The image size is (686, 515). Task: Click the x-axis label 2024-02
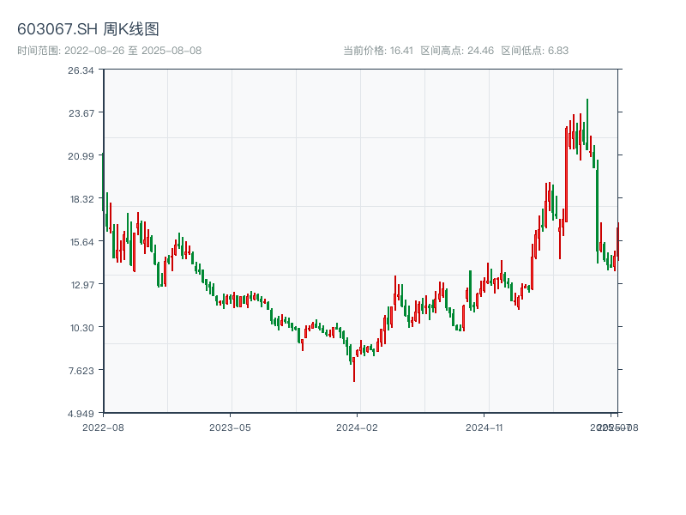[x=357, y=427]
